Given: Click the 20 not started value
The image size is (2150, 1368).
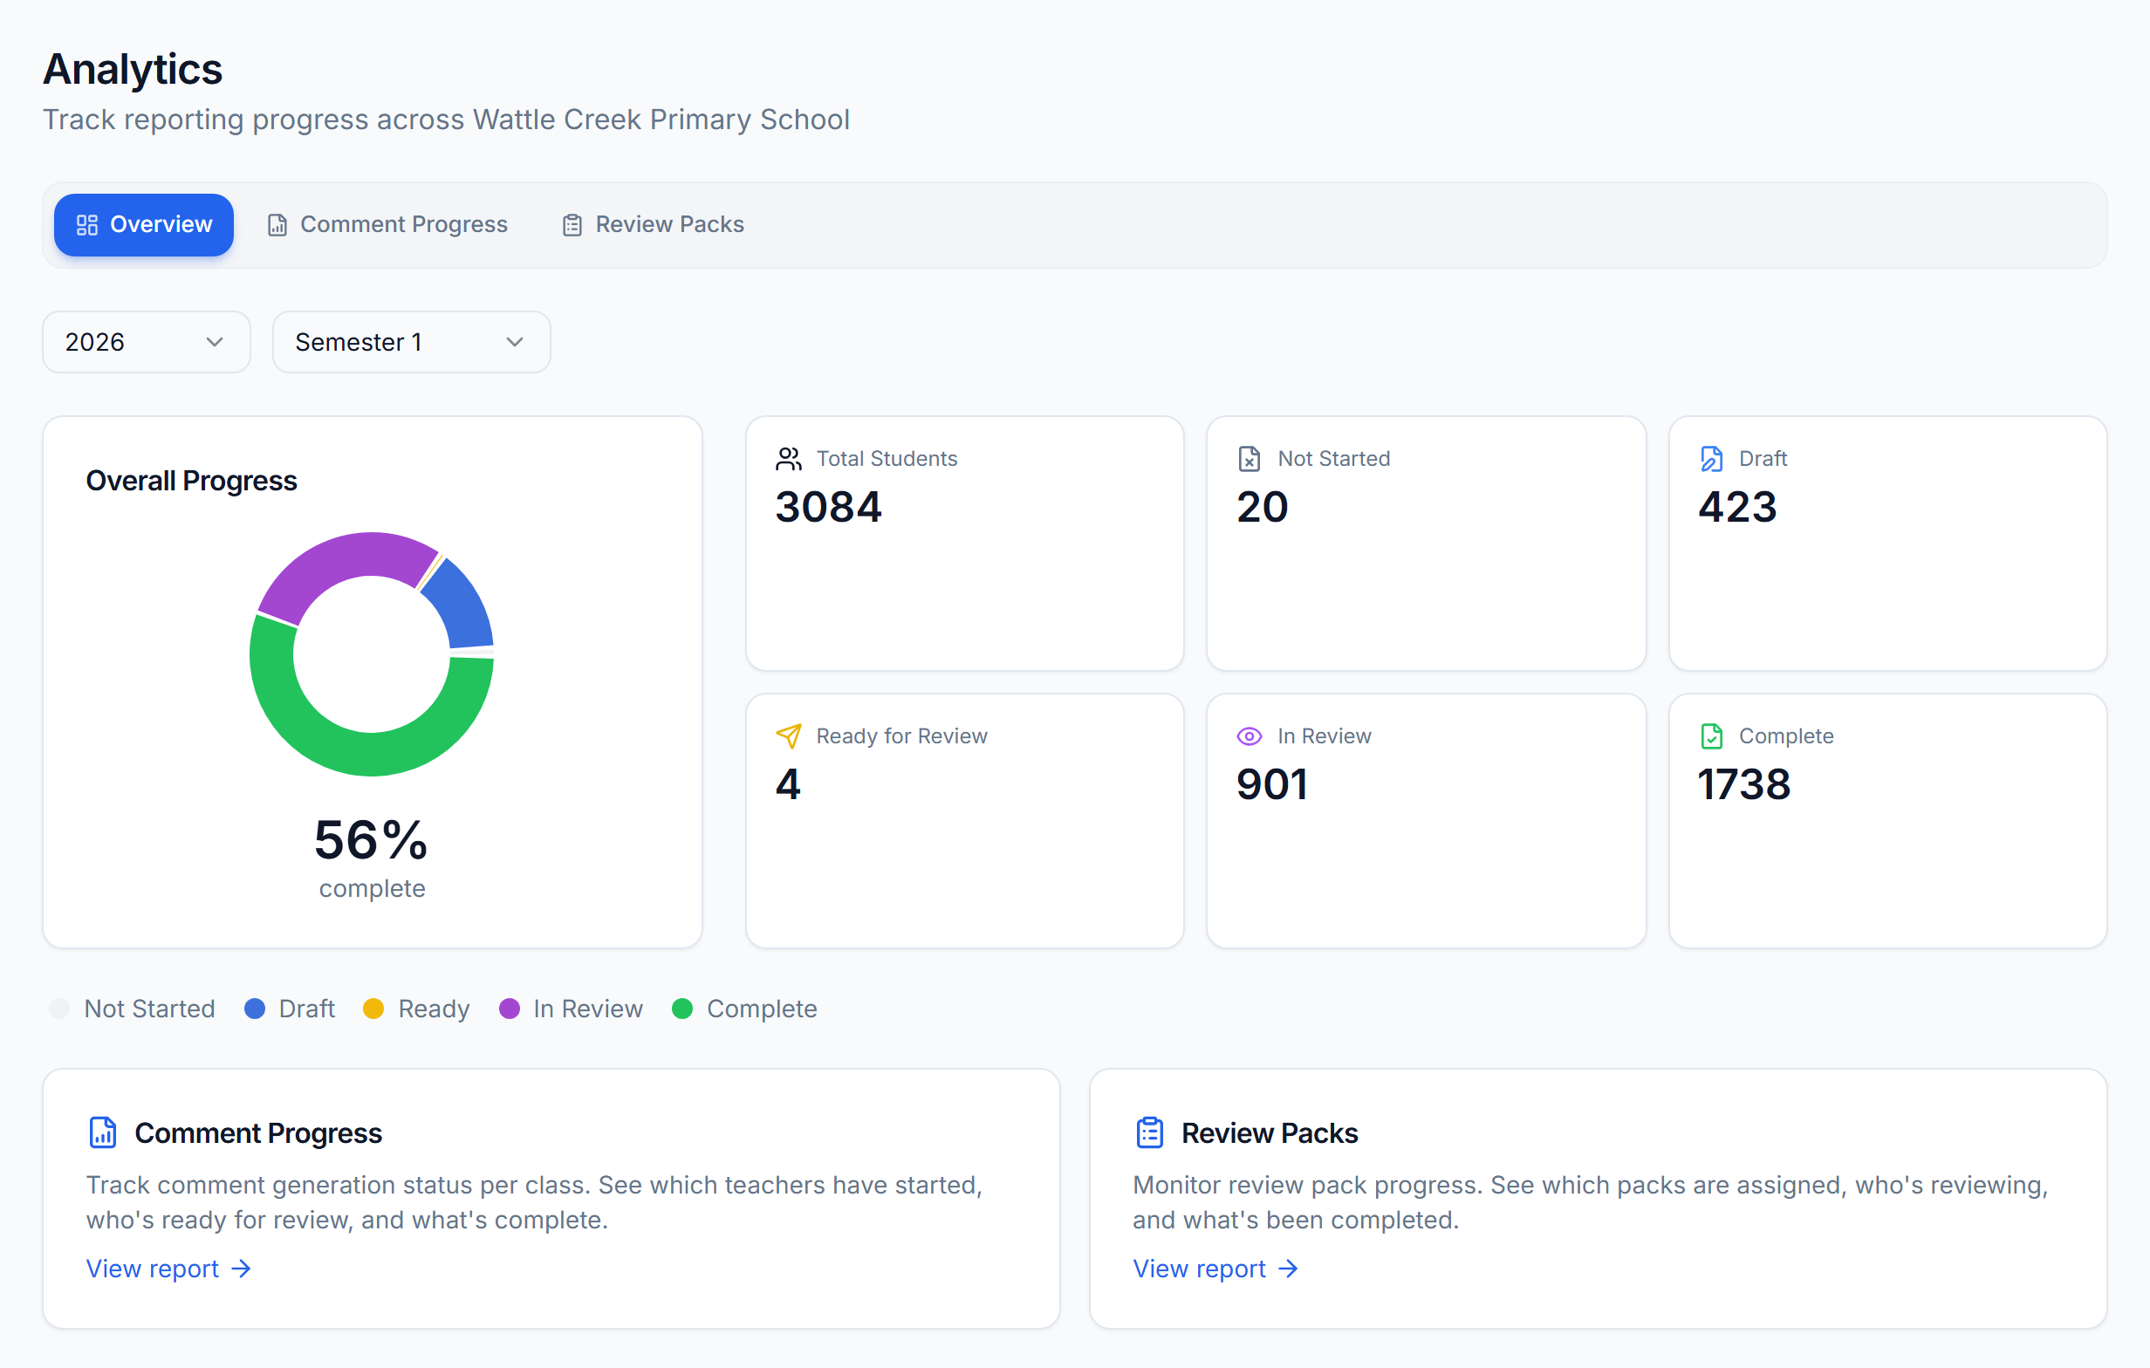Looking at the screenshot, I should tap(1262, 507).
